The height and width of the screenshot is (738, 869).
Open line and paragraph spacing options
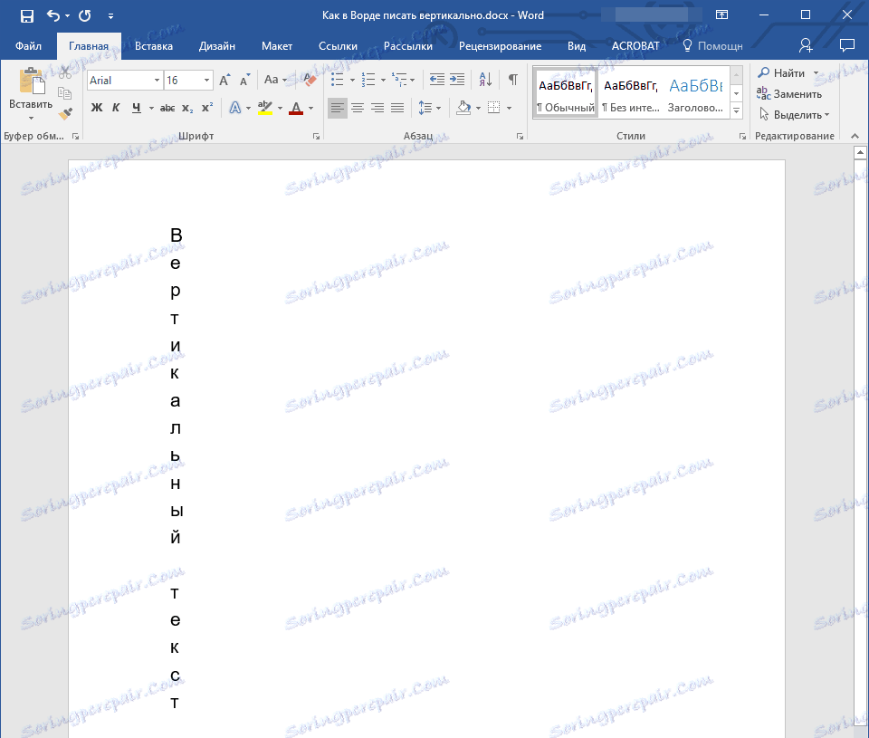[425, 108]
